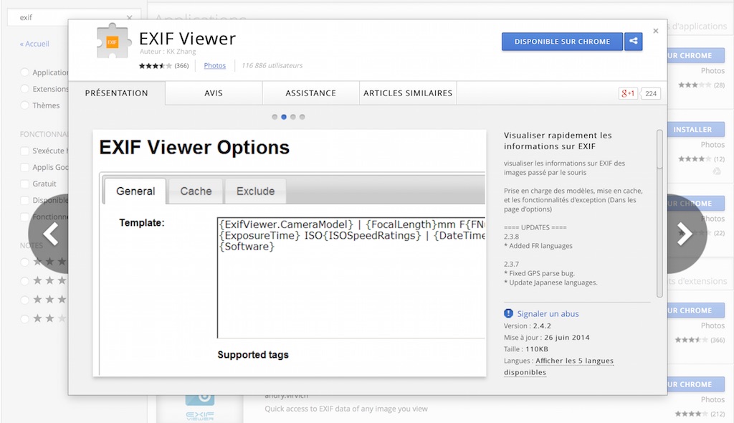This screenshot has height=423, width=734.
Task: Check the Applis Google filter checkbox
Action: coord(25,167)
